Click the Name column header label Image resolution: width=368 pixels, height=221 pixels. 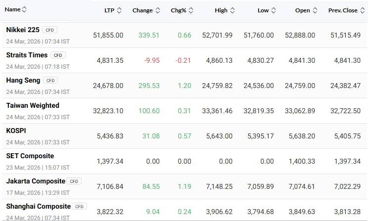(12, 9)
